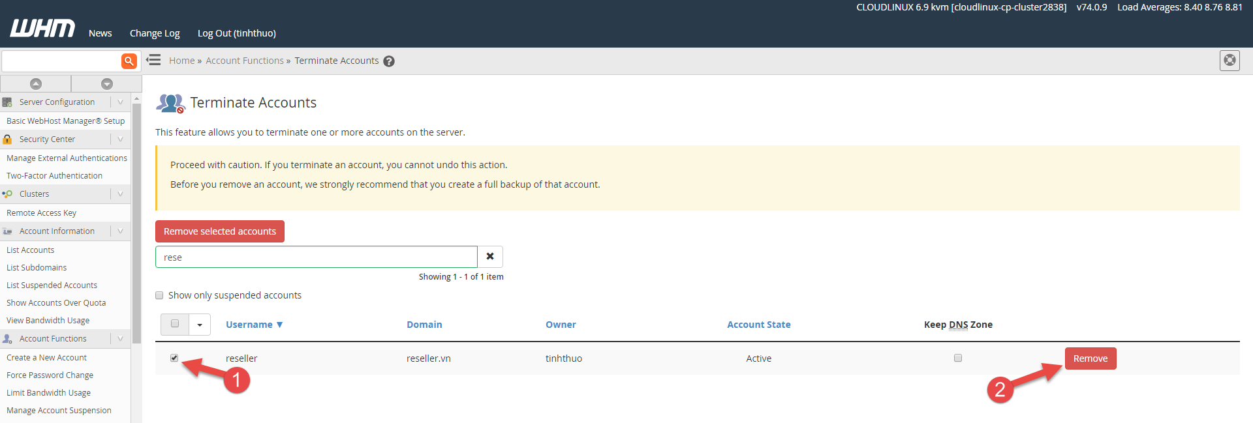
Task: Open the News menu item
Action: pos(101,33)
